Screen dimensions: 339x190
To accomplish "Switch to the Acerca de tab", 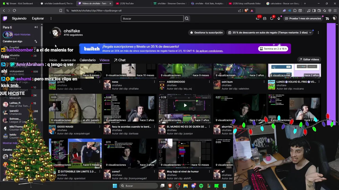I will 68,60.
